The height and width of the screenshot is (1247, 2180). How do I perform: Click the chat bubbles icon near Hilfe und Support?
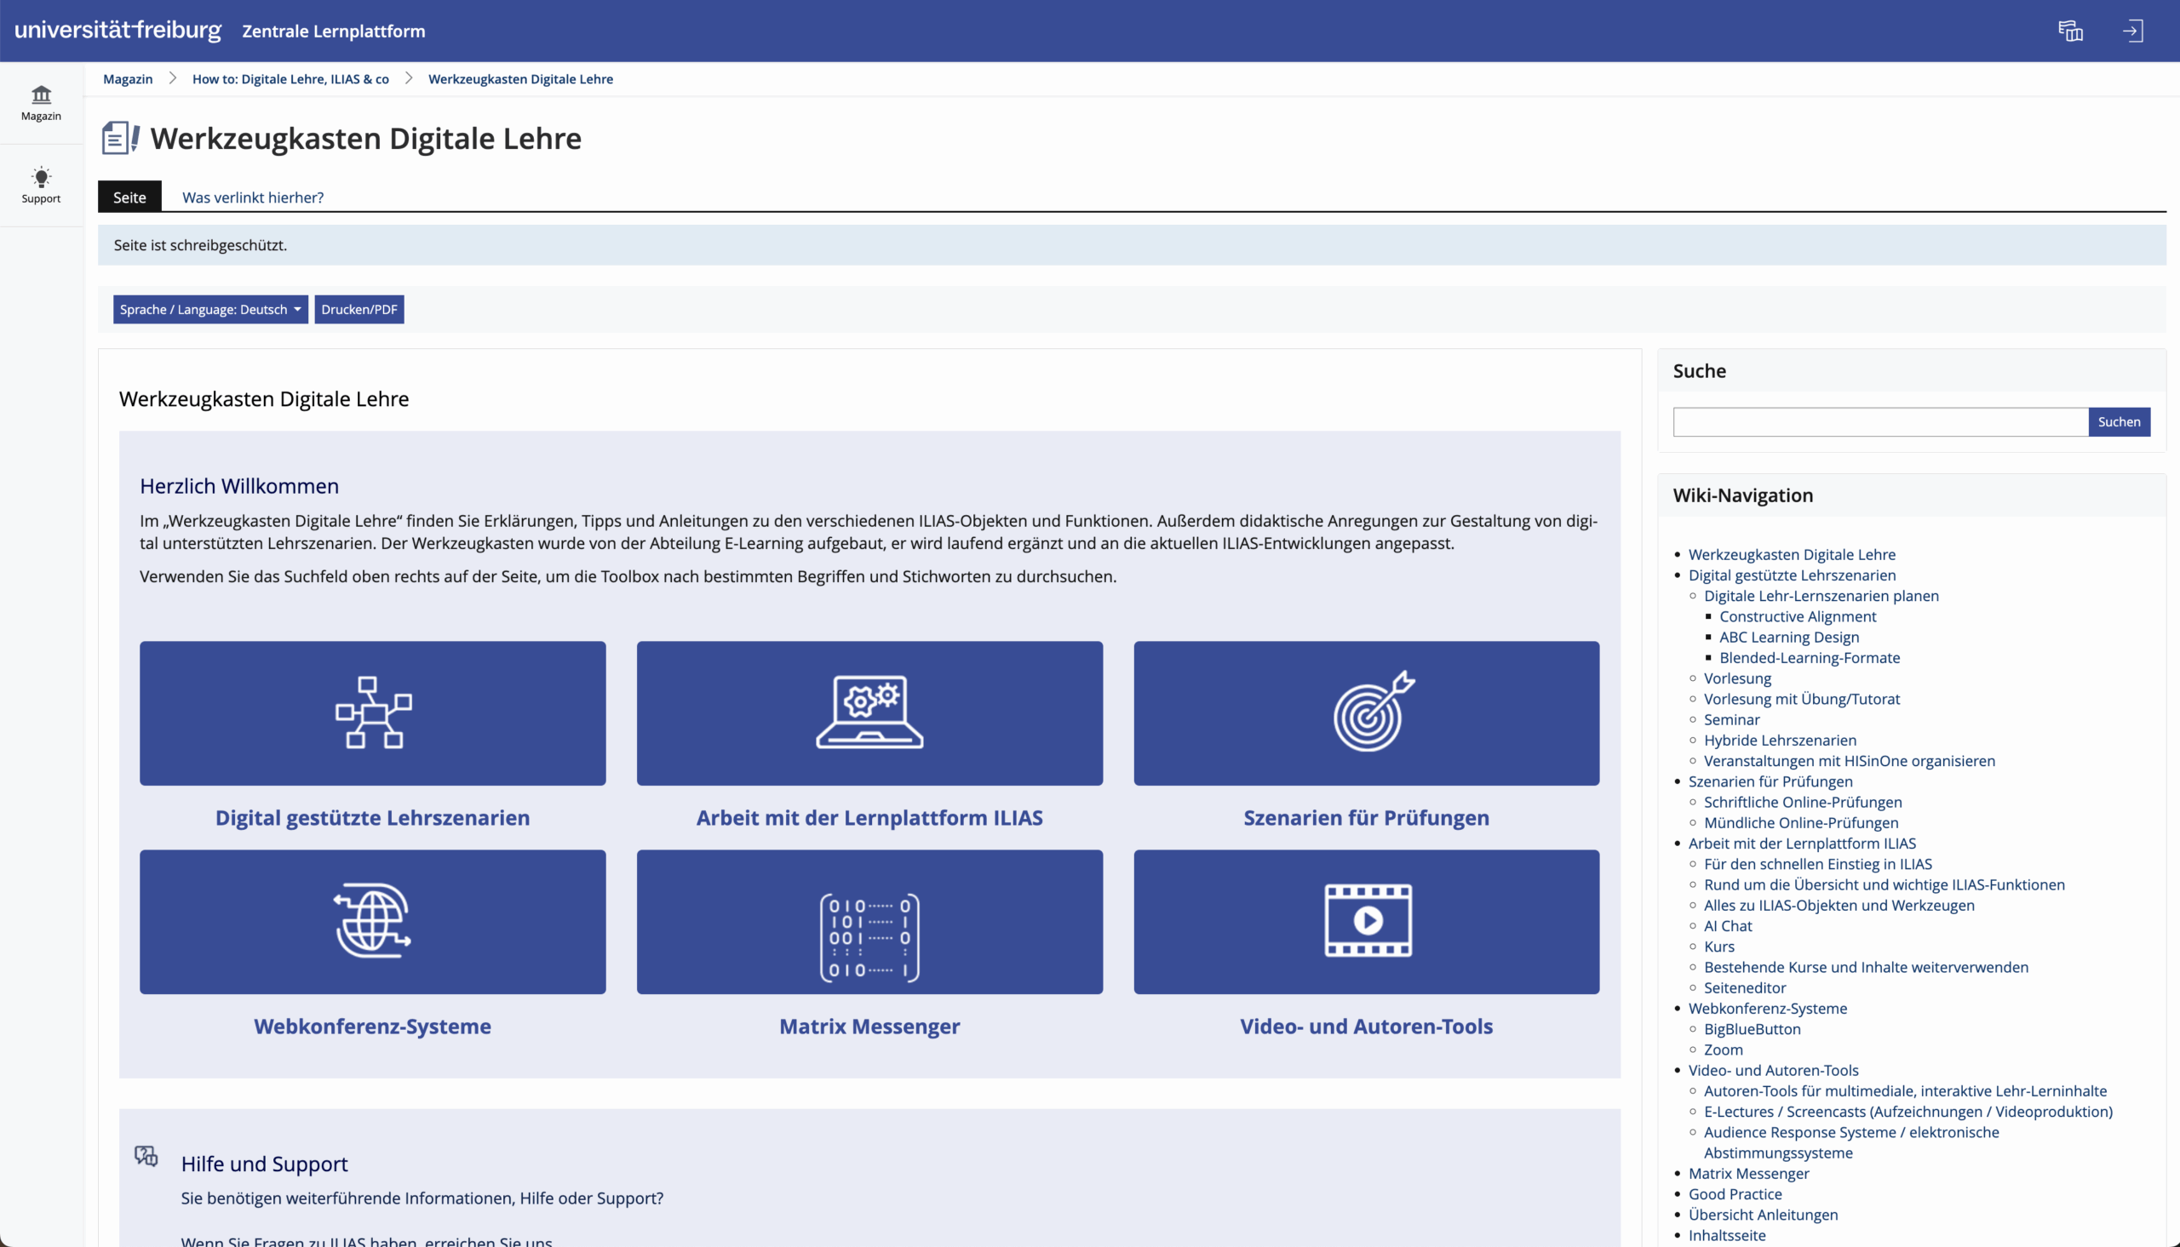(x=146, y=1156)
